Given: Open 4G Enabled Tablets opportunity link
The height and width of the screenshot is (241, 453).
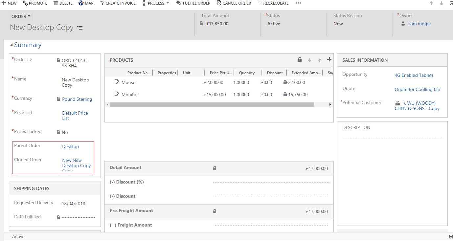Looking at the screenshot, I should coord(414,75).
